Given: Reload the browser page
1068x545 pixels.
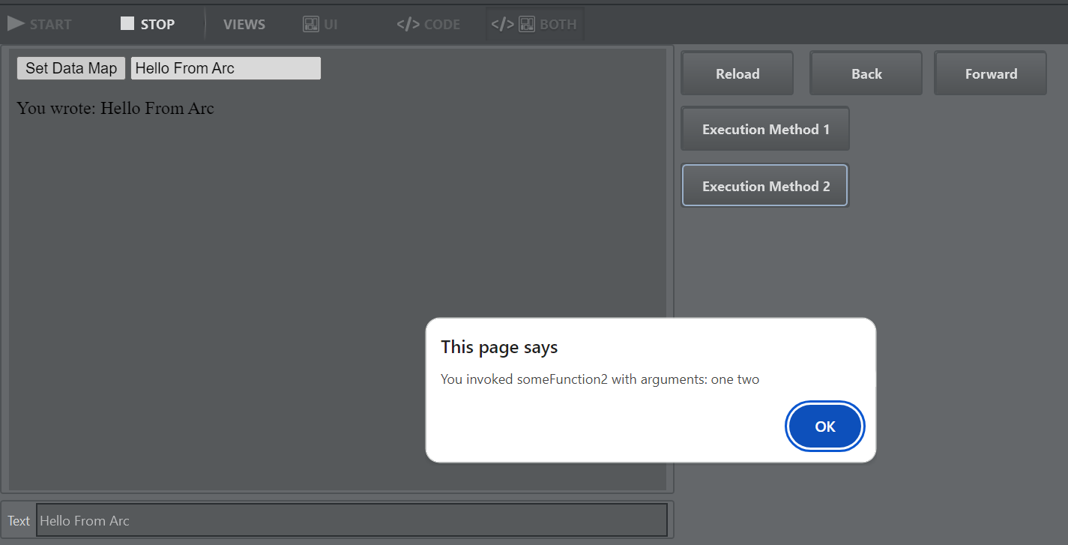Looking at the screenshot, I should point(737,73).
